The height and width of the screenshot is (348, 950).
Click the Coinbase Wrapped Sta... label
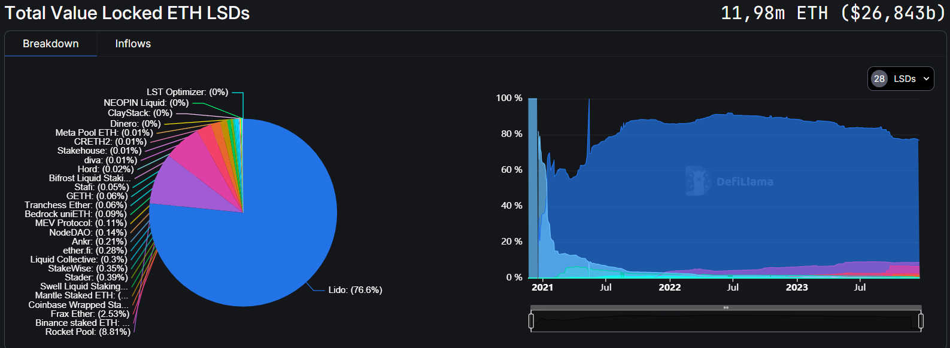coord(78,305)
